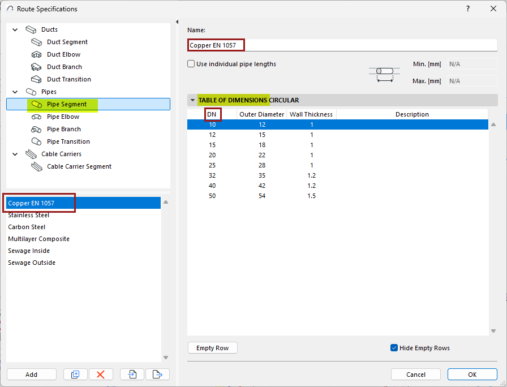The width and height of the screenshot is (507, 387).
Task: Select Stainless Steel in the list
Action: tap(83, 215)
